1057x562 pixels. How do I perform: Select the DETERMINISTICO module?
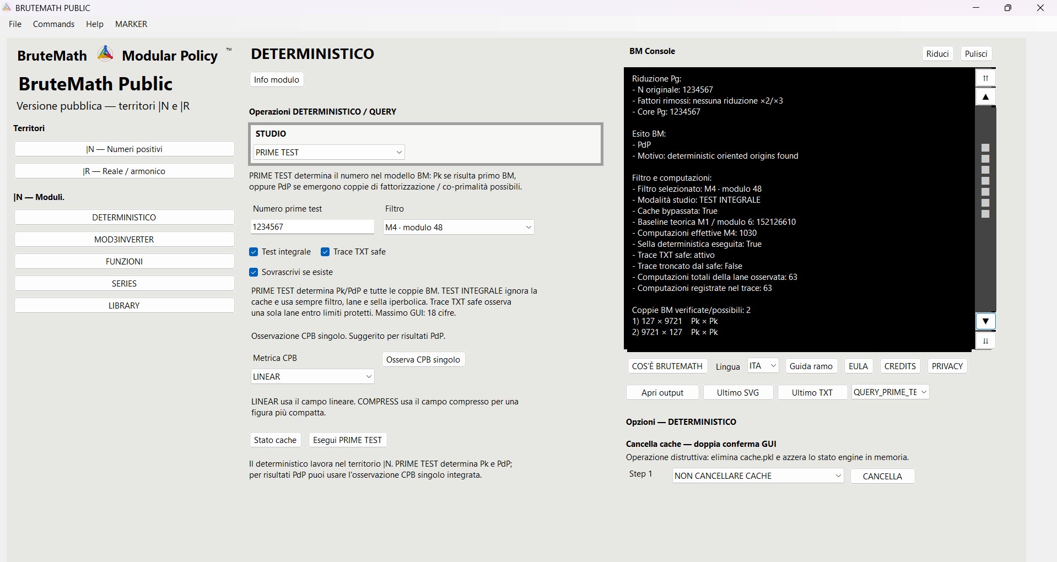[x=124, y=217]
